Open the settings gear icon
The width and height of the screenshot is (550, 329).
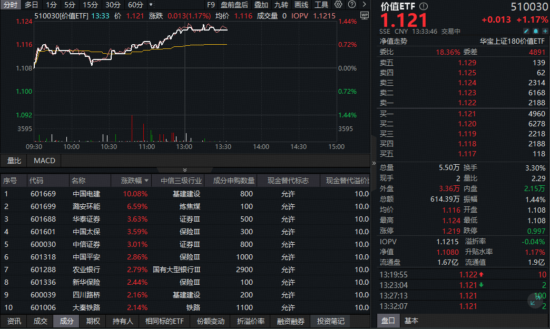[338, 4]
